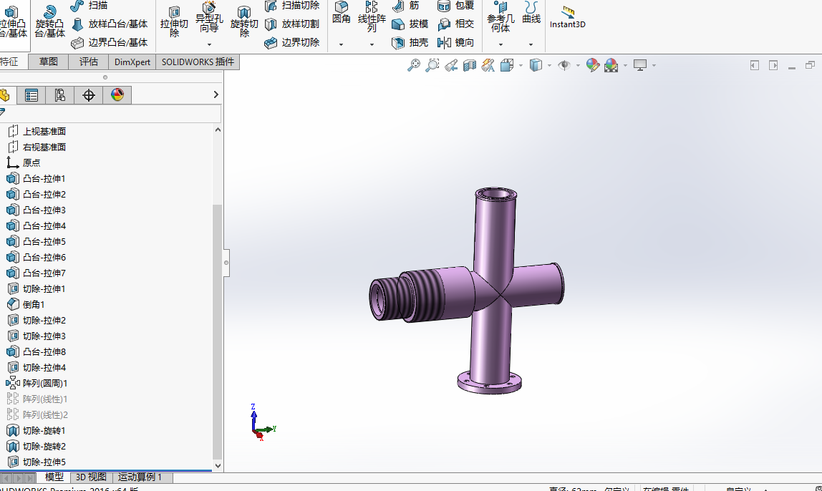Open the SOLIDWORKS 插件 tab

[198, 62]
